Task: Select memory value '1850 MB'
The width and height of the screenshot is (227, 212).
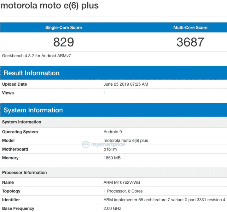Action: (112, 158)
